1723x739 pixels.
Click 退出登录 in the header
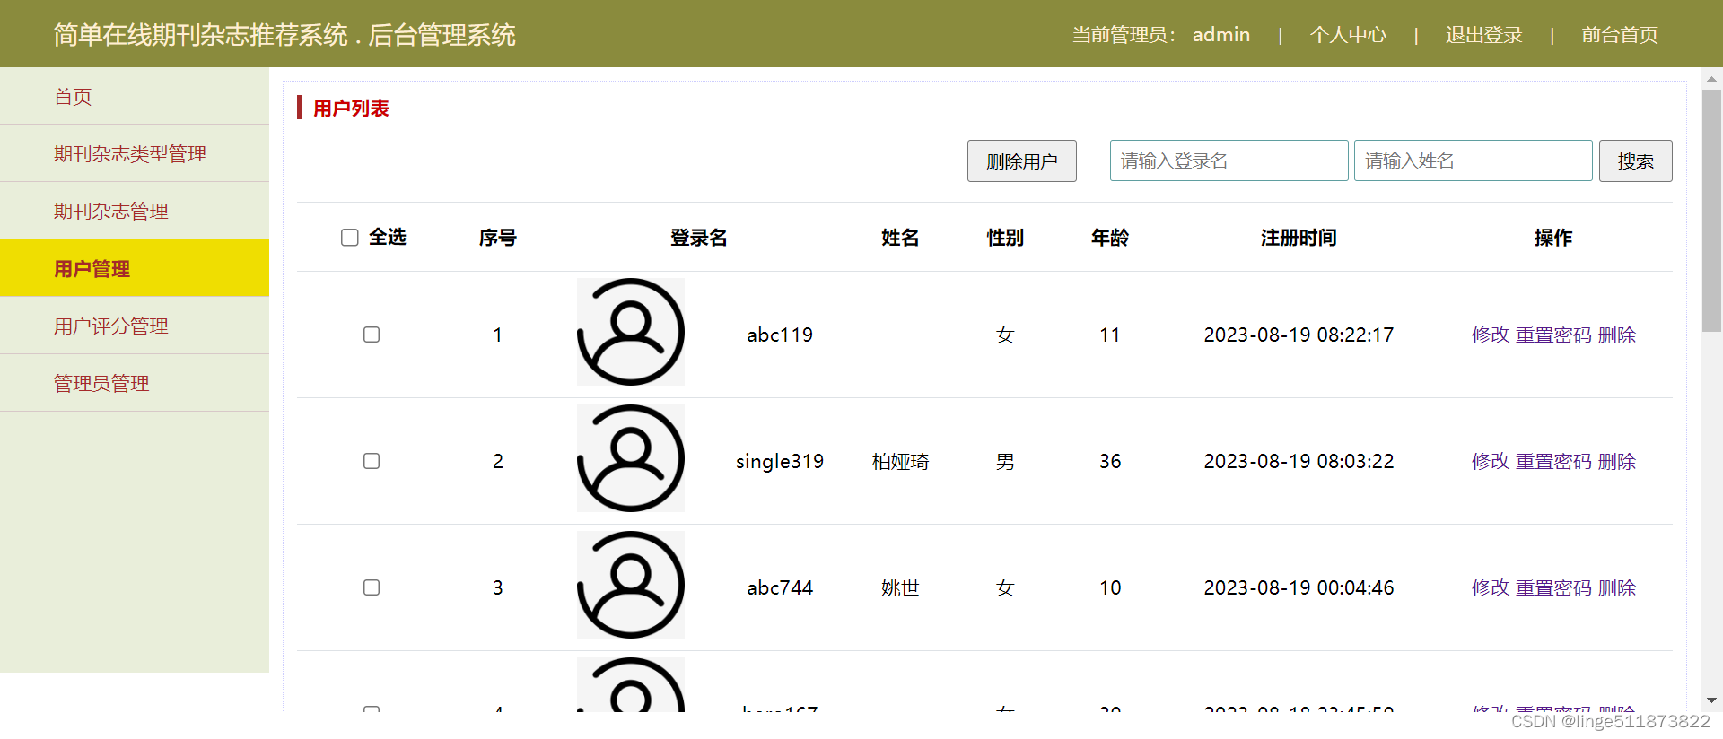(x=1484, y=35)
